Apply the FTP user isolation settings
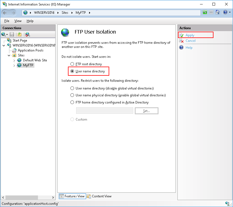 pos(190,35)
